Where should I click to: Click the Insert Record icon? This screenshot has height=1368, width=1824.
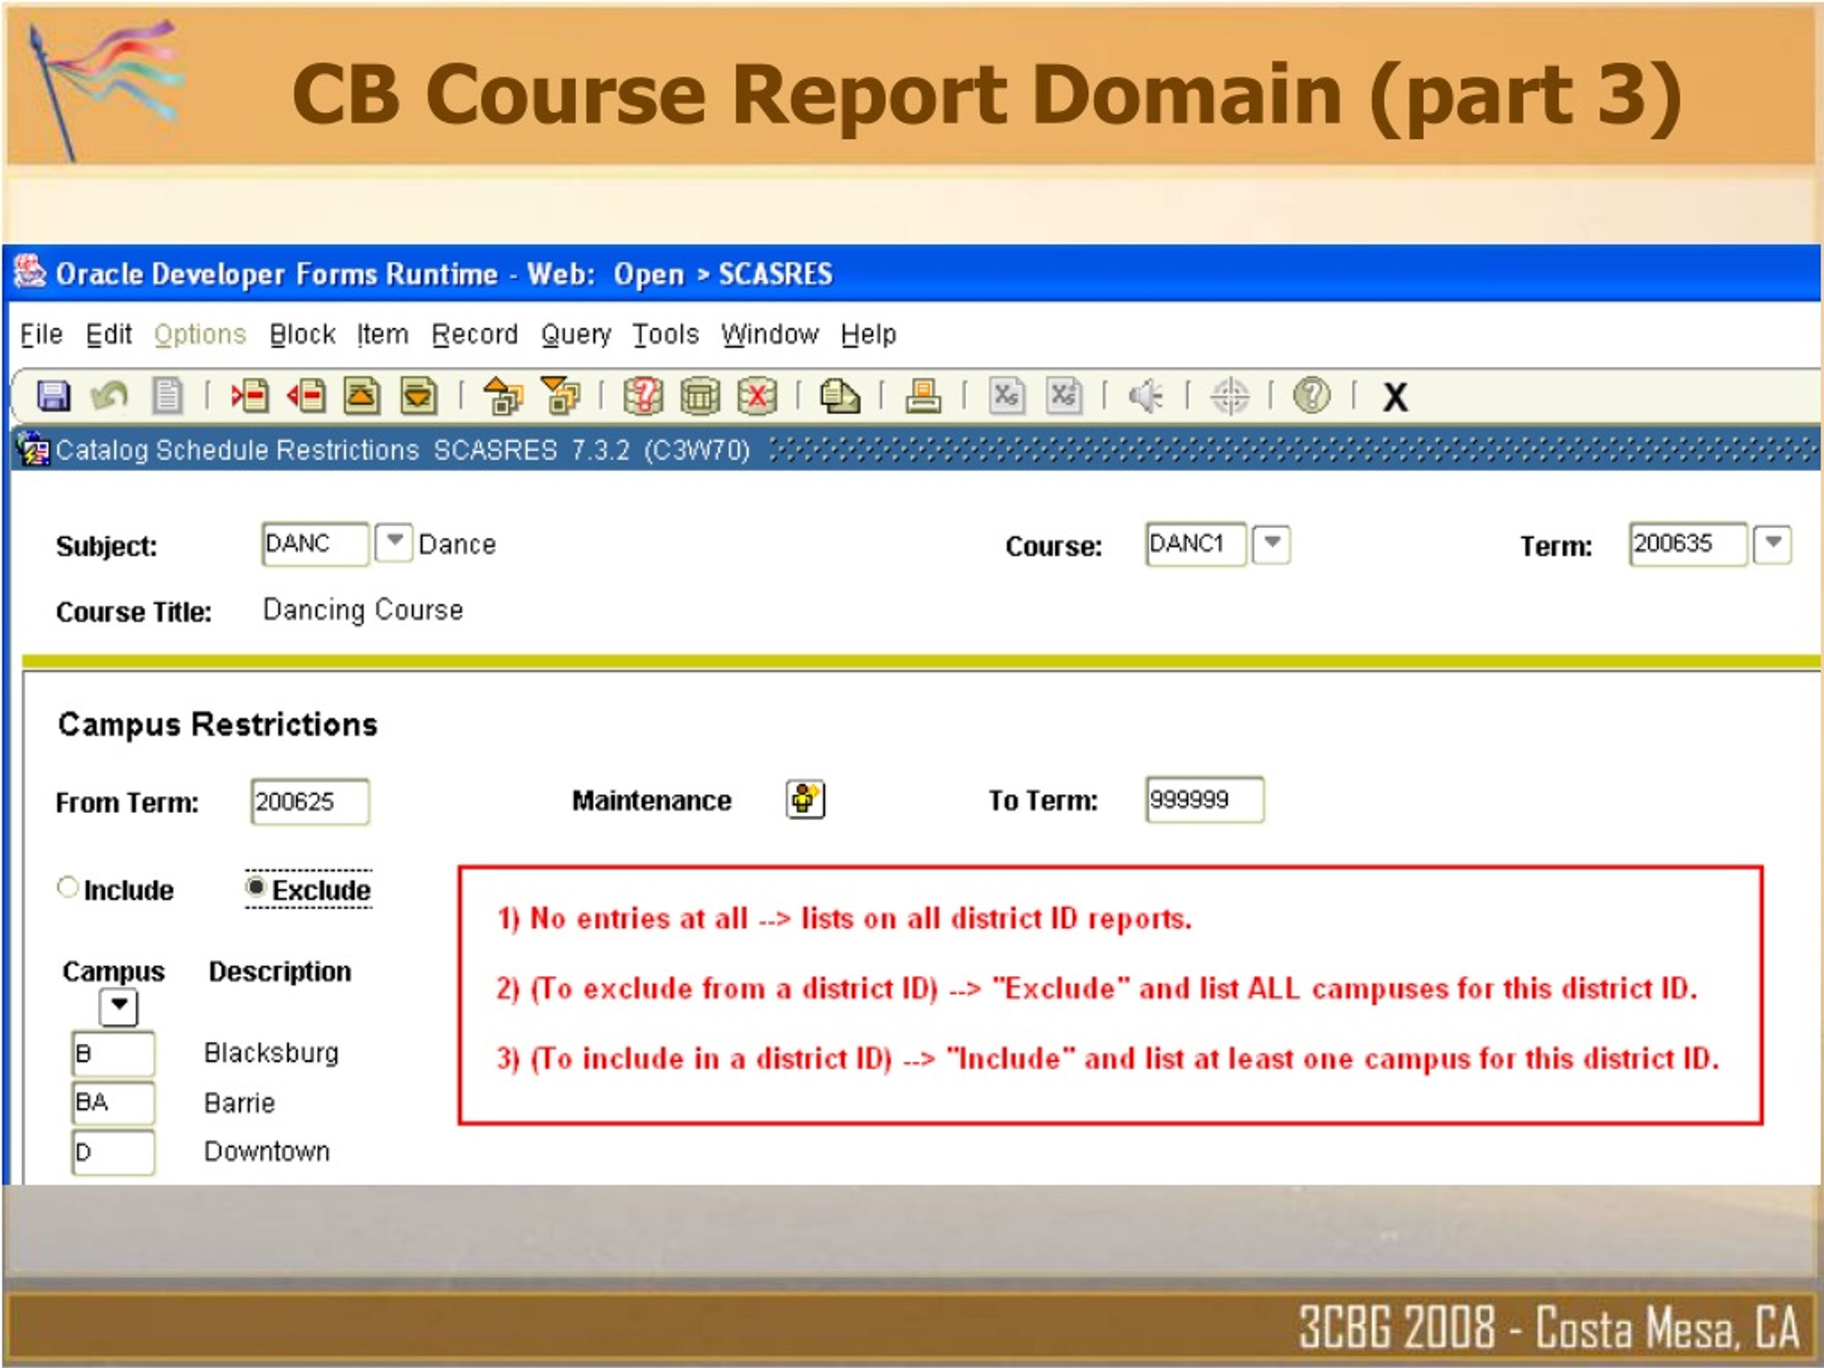[250, 397]
